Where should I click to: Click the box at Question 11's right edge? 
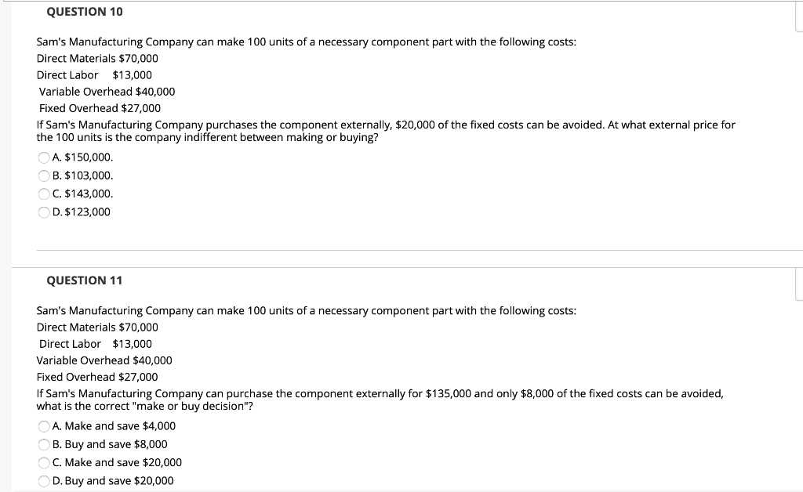799,284
